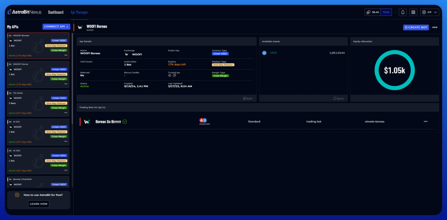Click the Learn How button
This screenshot has height=220, width=447.
(39, 204)
